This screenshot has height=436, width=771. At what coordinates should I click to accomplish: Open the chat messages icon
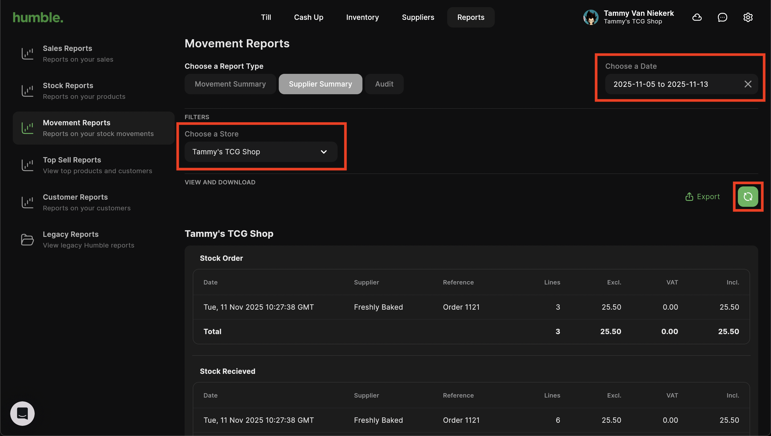tap(722, 17)
